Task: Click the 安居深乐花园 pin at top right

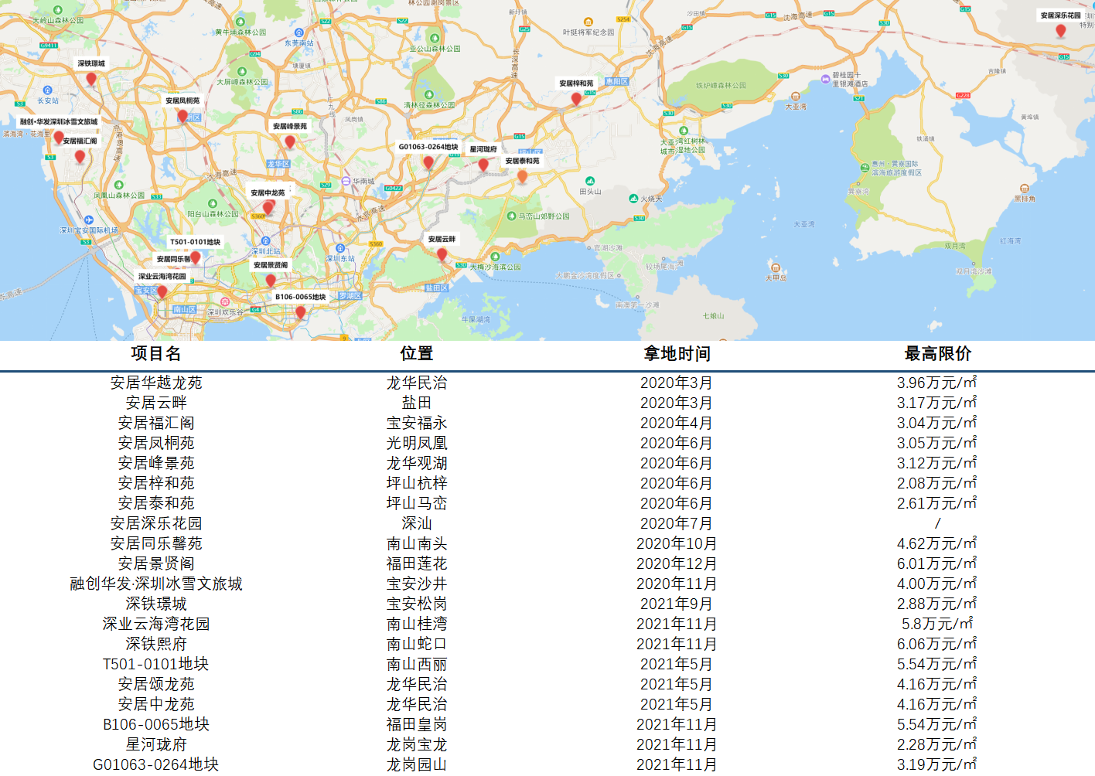Action: 1062,31
